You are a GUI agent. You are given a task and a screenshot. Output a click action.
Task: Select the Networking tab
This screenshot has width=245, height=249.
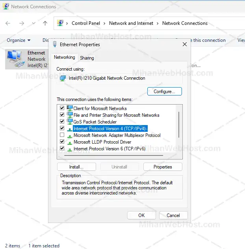pos(64,58)
